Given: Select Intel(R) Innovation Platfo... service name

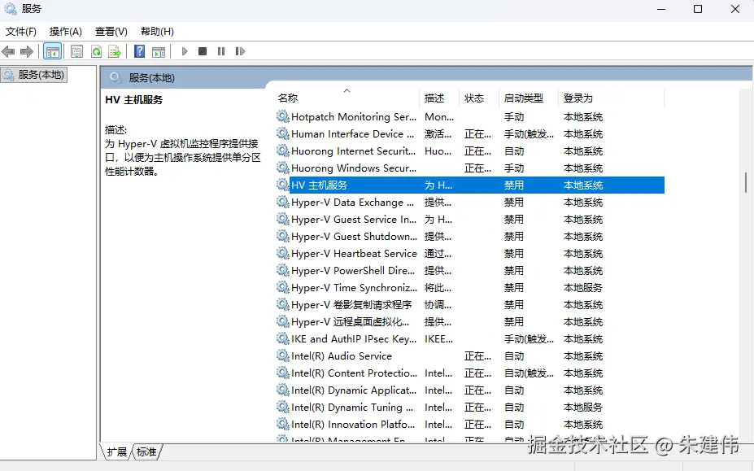Looking at the screenshot, I should 352,425.
